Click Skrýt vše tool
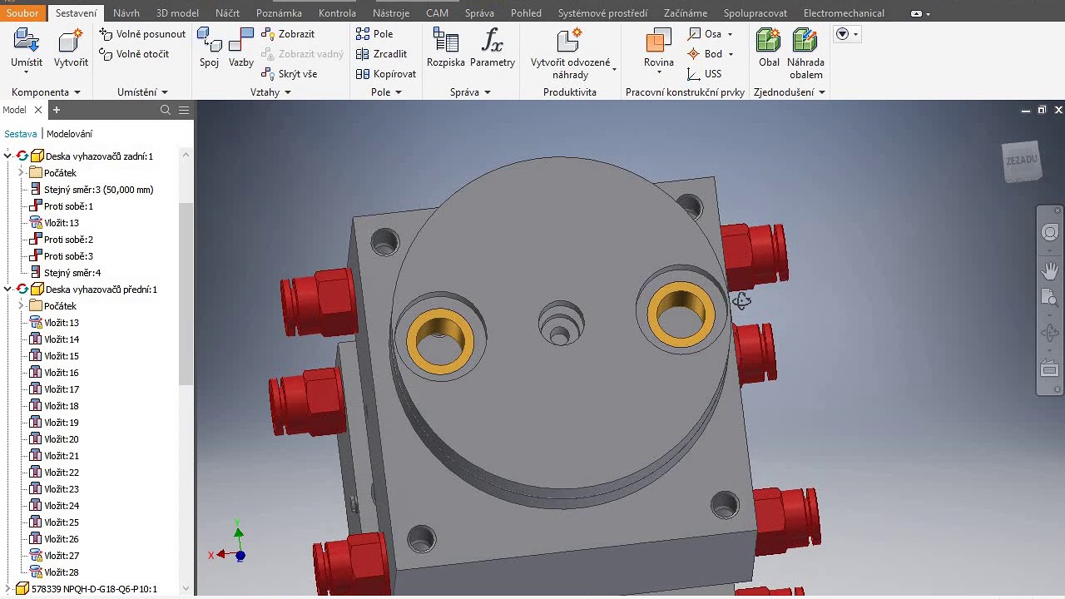1065x599 pixels. (290, 74)
